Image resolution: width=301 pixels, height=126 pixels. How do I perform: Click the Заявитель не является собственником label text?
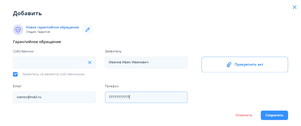(53, 74)
